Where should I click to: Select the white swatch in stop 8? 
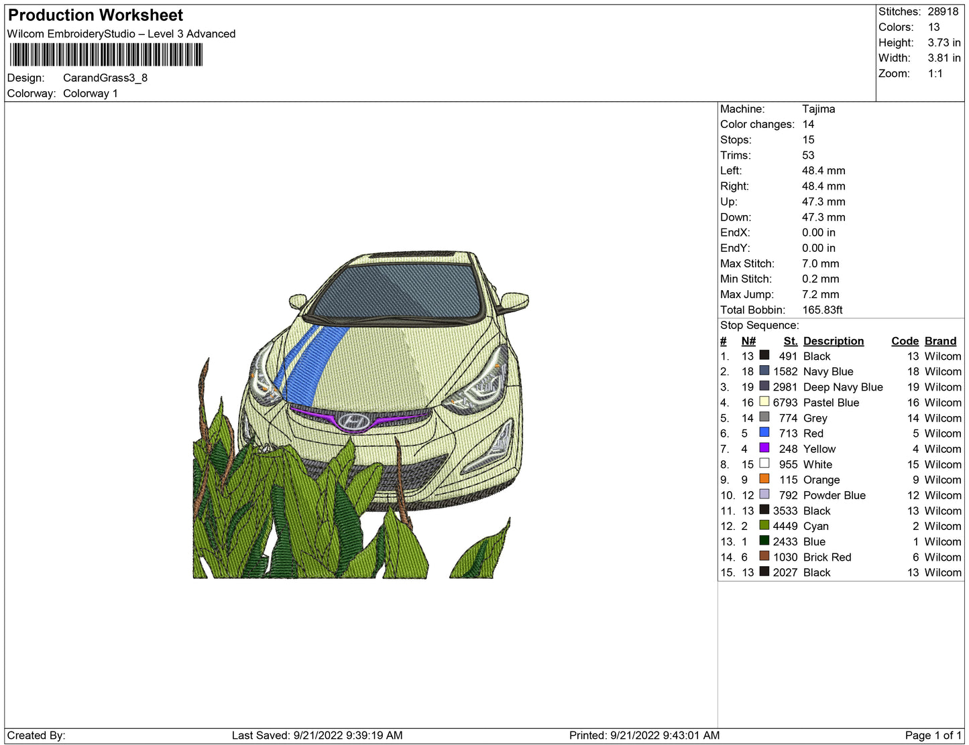[764, 464]
